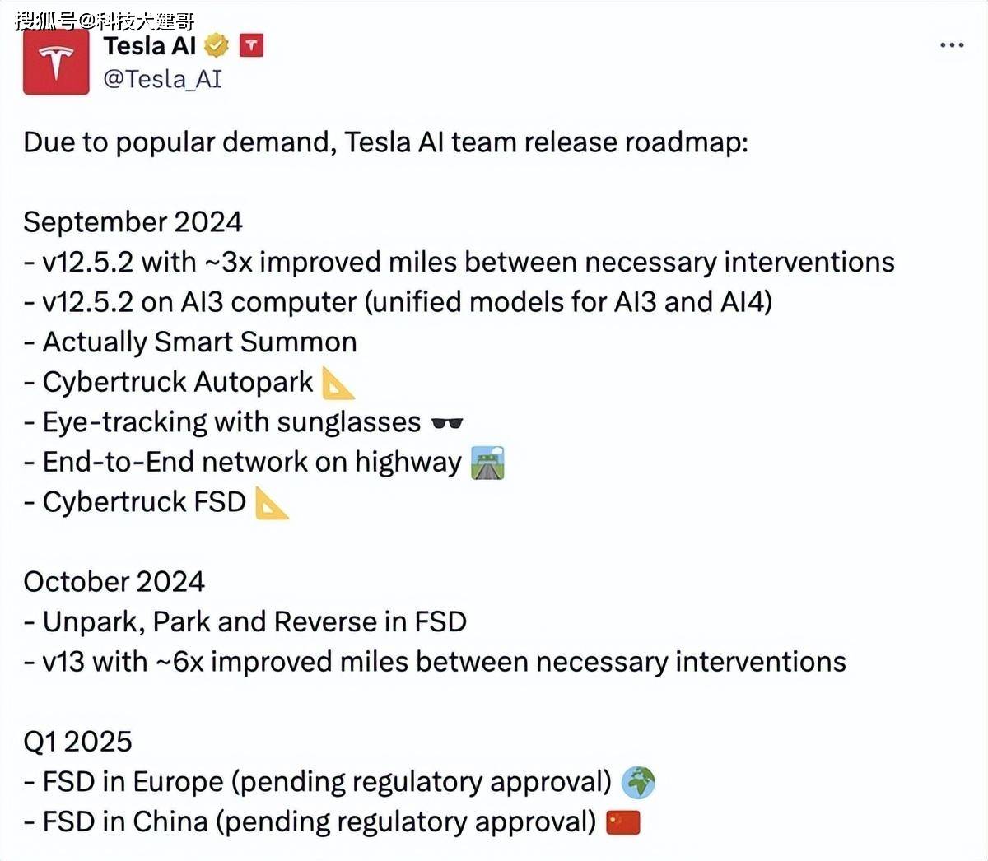Click the small red Tesla affiliate badge
988x861 pixels.
pos(251,45)
